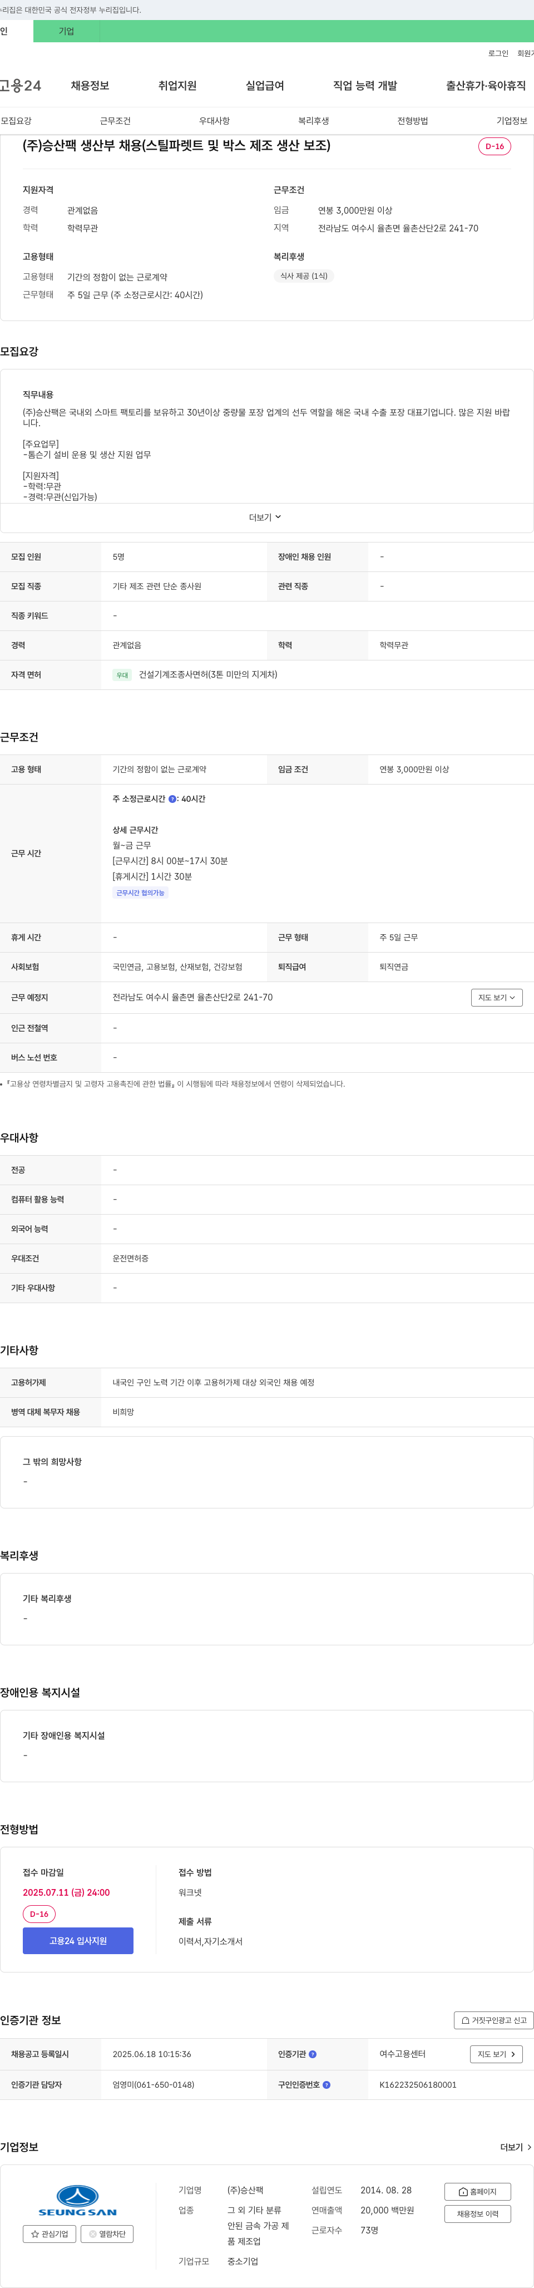Jump to 기업정보 section tab
Screen dimensions: 534x2288
512,121
